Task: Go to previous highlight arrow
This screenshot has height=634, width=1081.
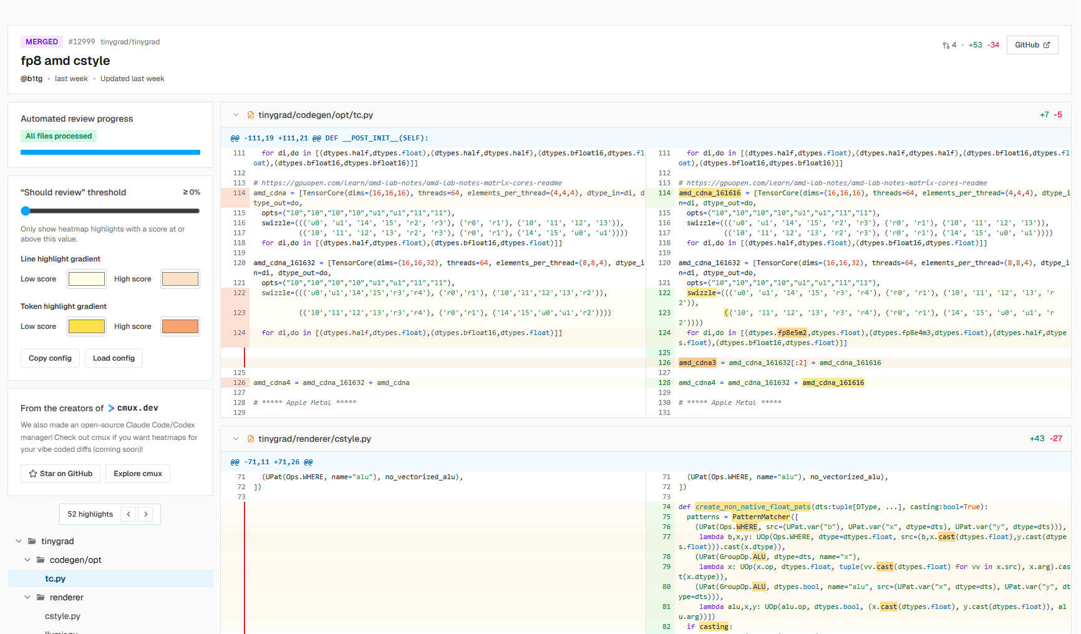Action: tap(128, 514)
